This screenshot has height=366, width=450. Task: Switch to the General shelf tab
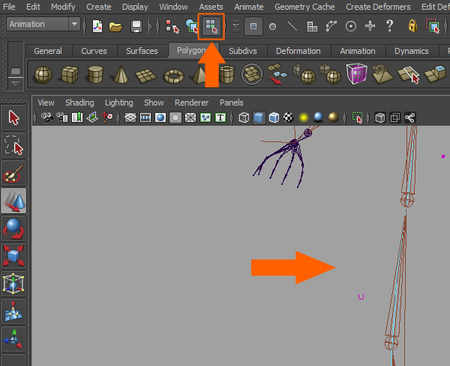[48, 51]
